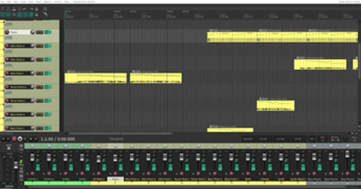
Task: Open the Options menu
Action: (x=47, y=2)
